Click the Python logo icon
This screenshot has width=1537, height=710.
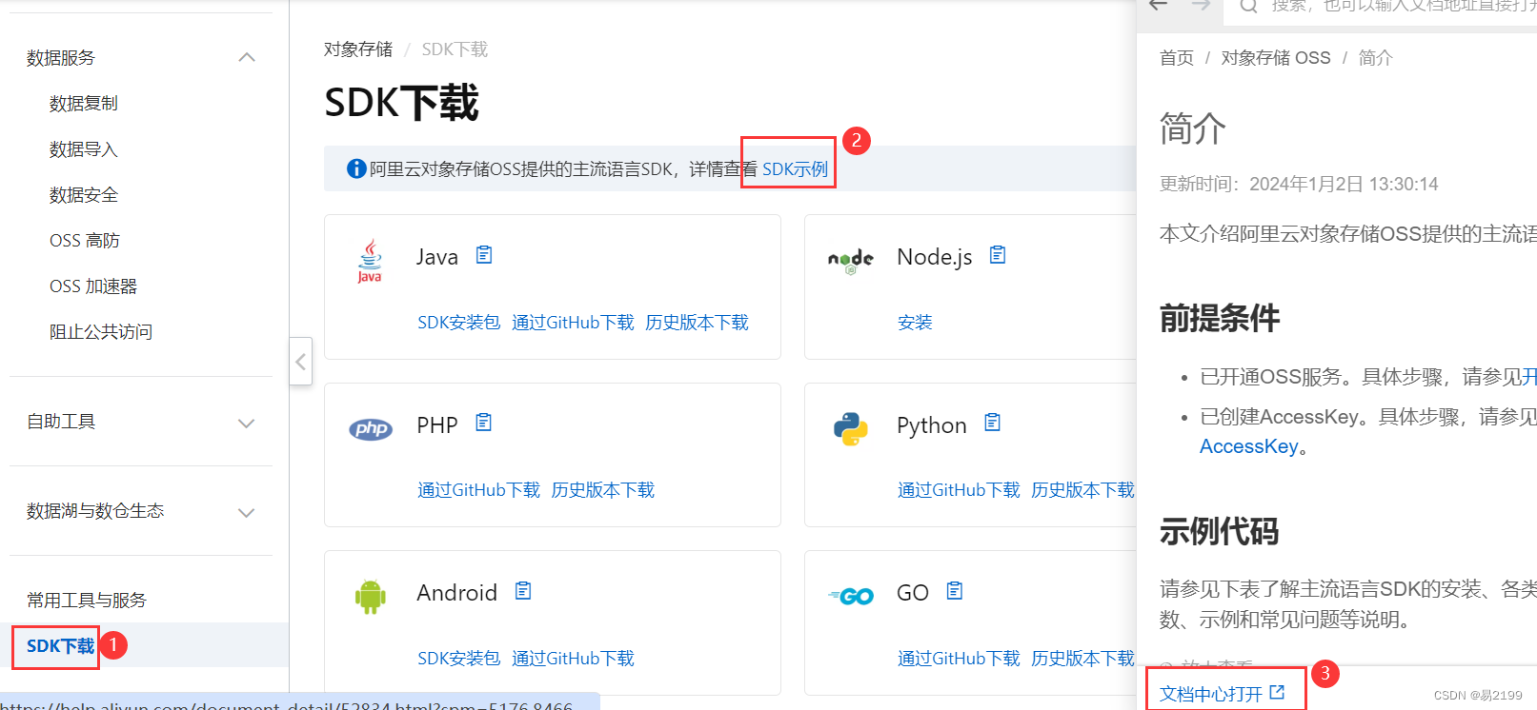tap(851, 429)
